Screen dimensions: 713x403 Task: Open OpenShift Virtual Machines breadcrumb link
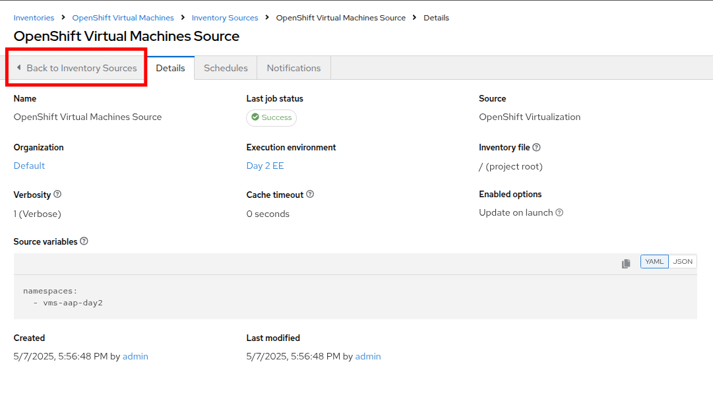click(123, 18)
